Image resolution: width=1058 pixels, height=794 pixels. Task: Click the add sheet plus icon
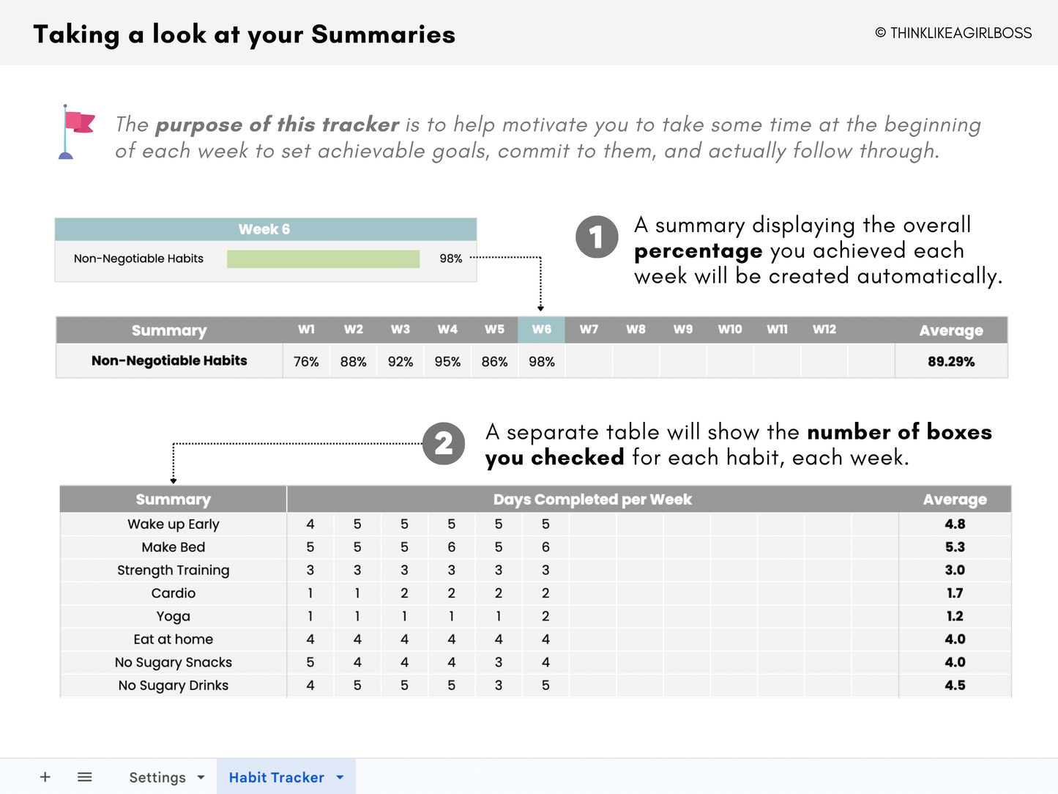coord(45,777)
